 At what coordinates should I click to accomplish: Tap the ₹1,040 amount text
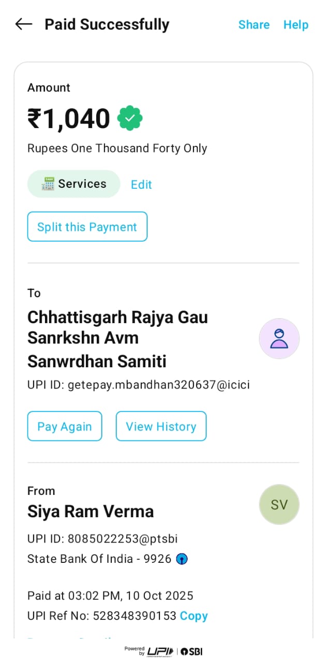pyautogui.click(x=69, y=118)
